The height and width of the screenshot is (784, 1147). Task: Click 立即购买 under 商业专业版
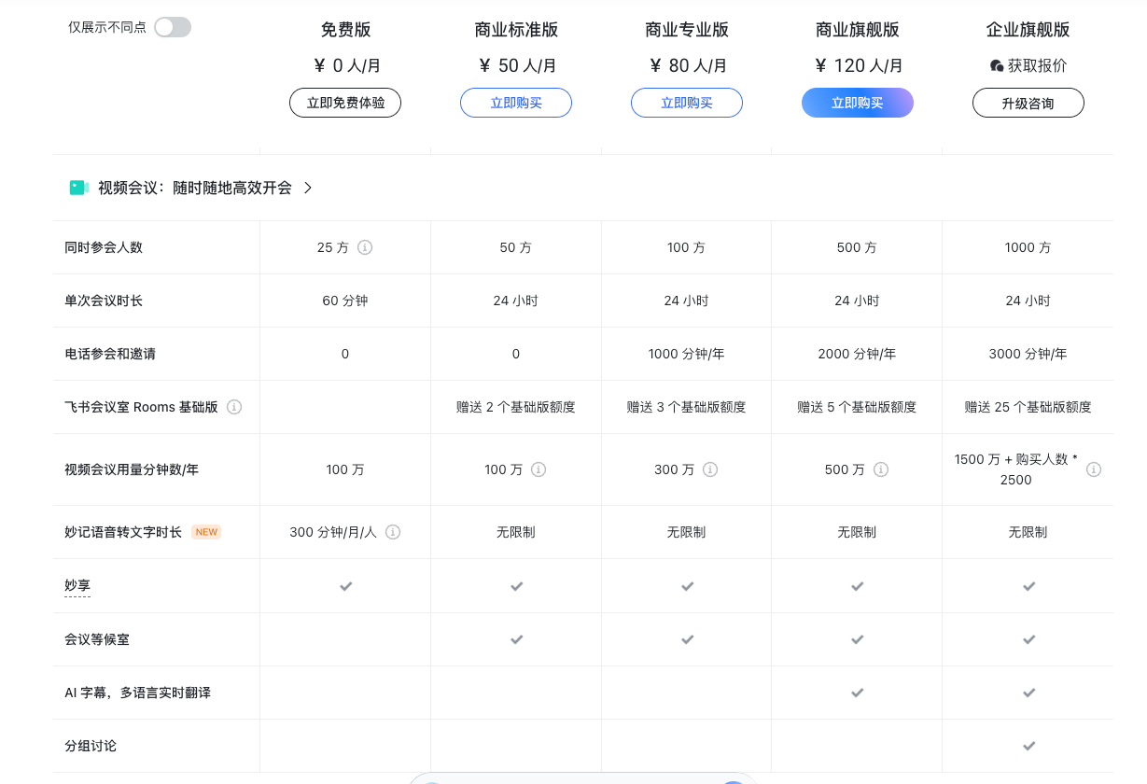pyautogui.click(x=687, y=103)
